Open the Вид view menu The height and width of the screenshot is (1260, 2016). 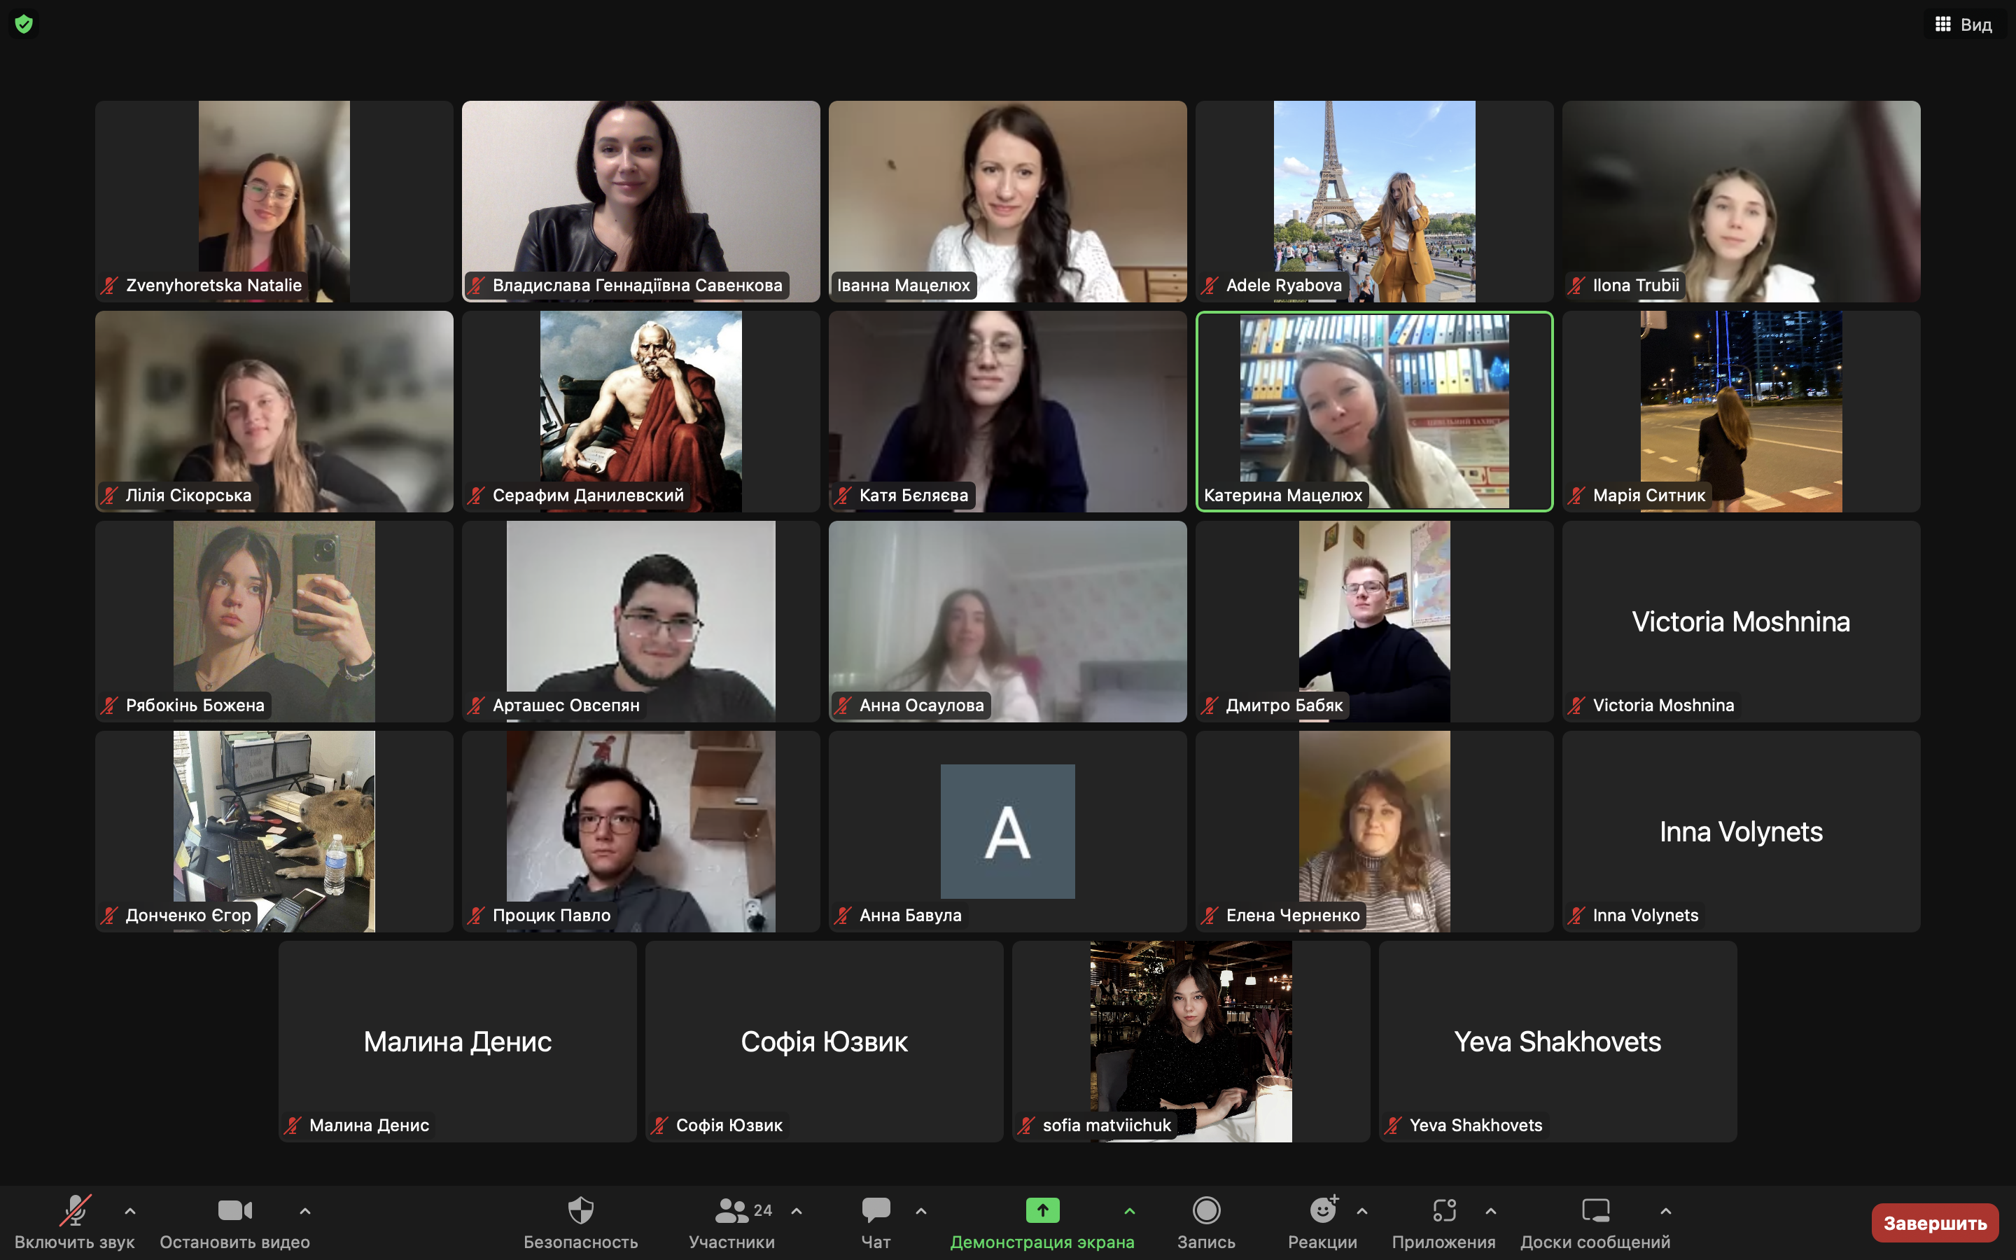(x=1963, y=24)
